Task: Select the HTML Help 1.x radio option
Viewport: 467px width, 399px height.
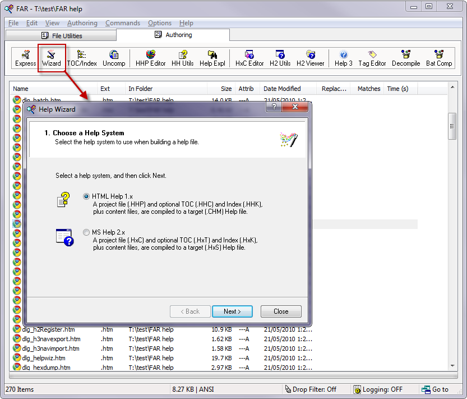Action: (x=86, y=196)
